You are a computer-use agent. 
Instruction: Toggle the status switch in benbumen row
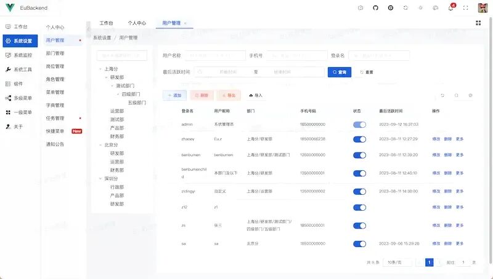coord(359,155)
